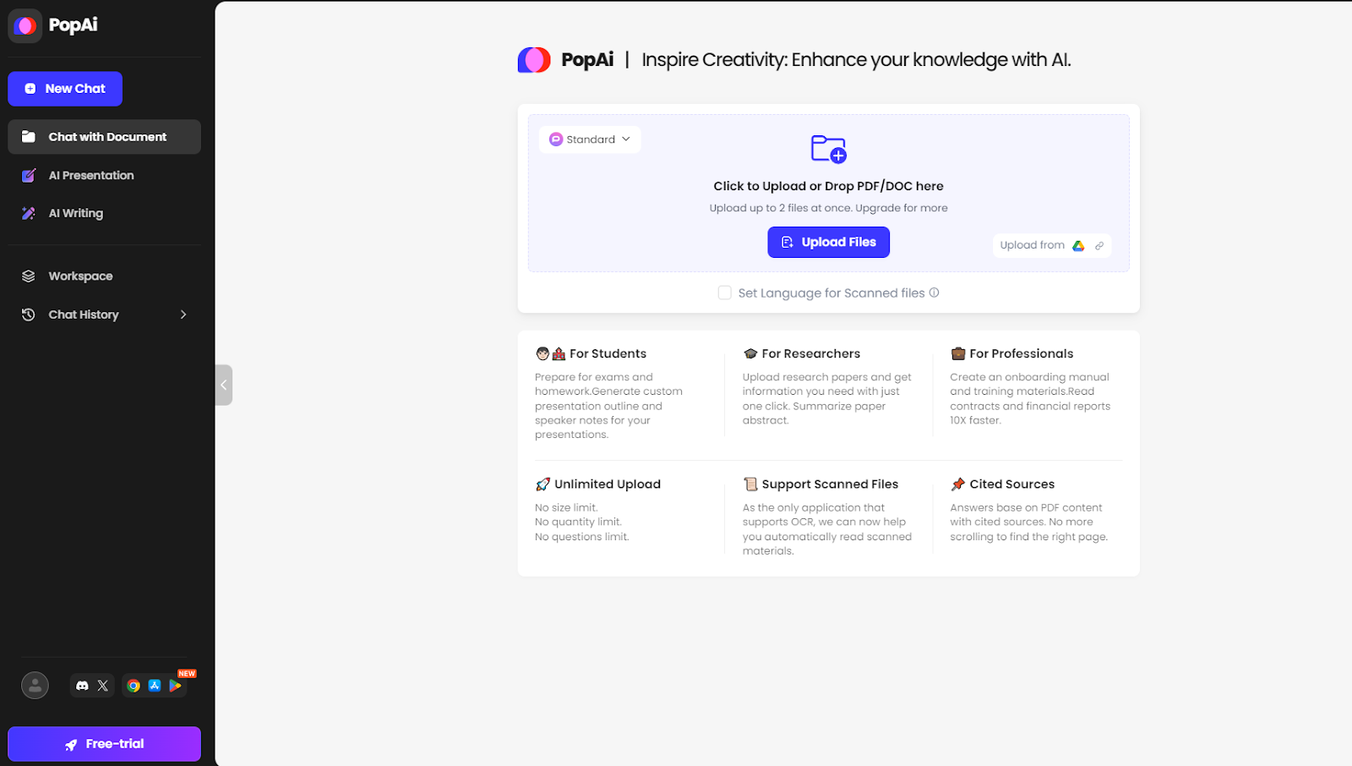Upload from the Google Drive icon
Viewport: 1352px width, 766px height.
(x=1078, y=245)
